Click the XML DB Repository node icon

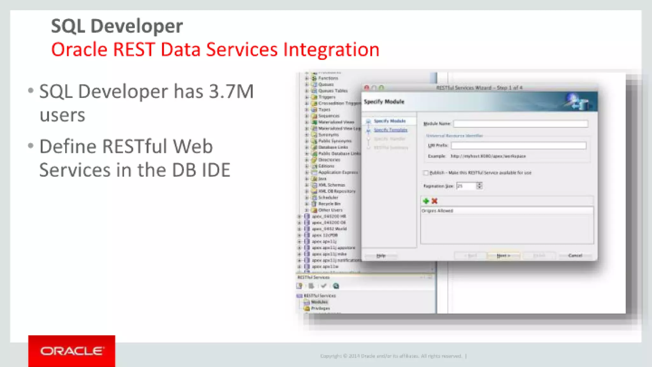coord(314,191)
